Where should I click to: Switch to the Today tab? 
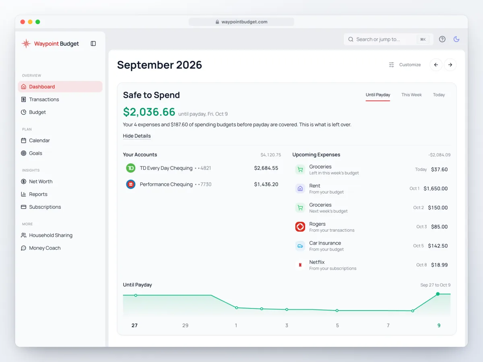tap(439, 95)
